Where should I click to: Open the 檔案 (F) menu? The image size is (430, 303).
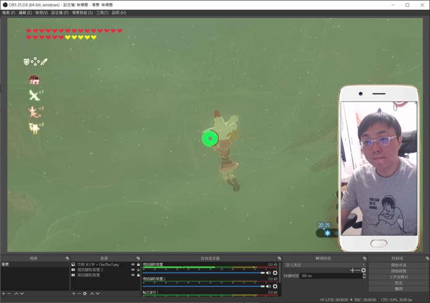9,12
